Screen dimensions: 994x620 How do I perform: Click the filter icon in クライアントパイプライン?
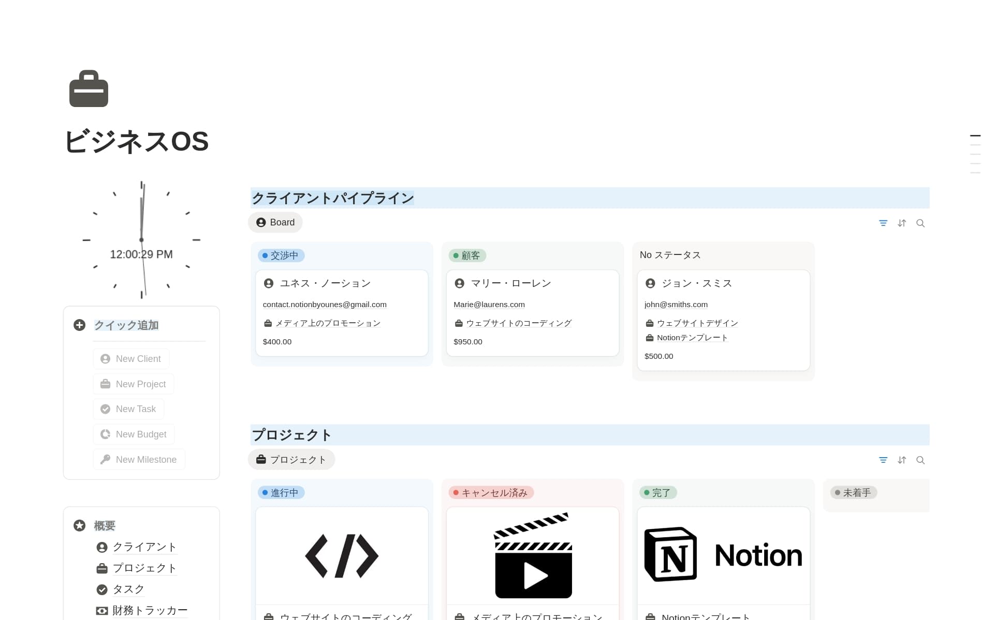[883, 223]
